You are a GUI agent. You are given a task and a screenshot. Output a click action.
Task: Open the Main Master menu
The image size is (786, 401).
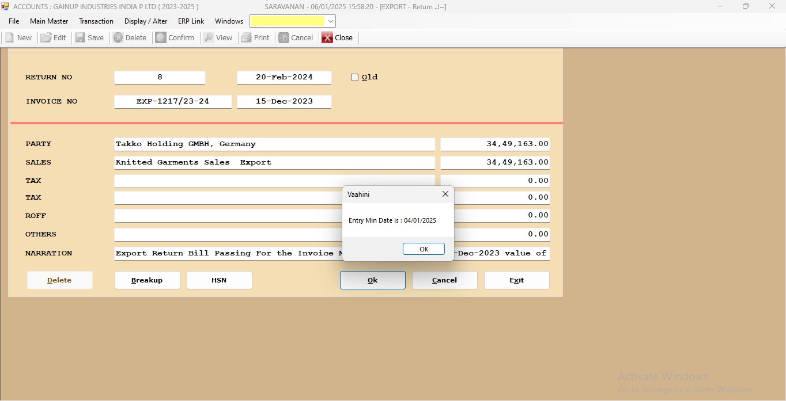tap(49, 21)
